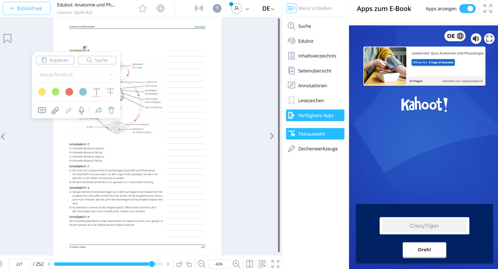This screenshot has width=498, height=269.
Task: Open Seitenübersicht menu item
Action: (x=315, y=71)
